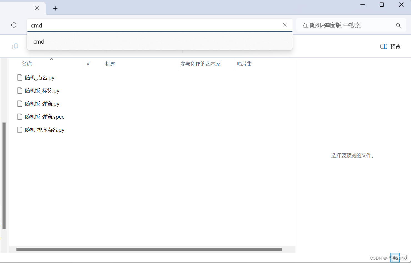Select the details view icon at bottom right
411x263 pixels.
pos(395,258)
